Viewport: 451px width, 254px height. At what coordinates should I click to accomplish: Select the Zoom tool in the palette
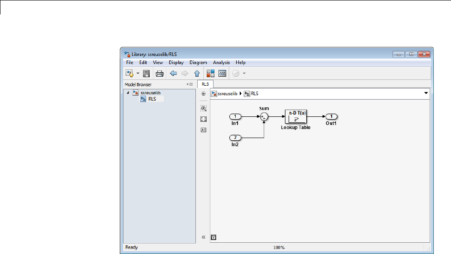coord(204,108)
